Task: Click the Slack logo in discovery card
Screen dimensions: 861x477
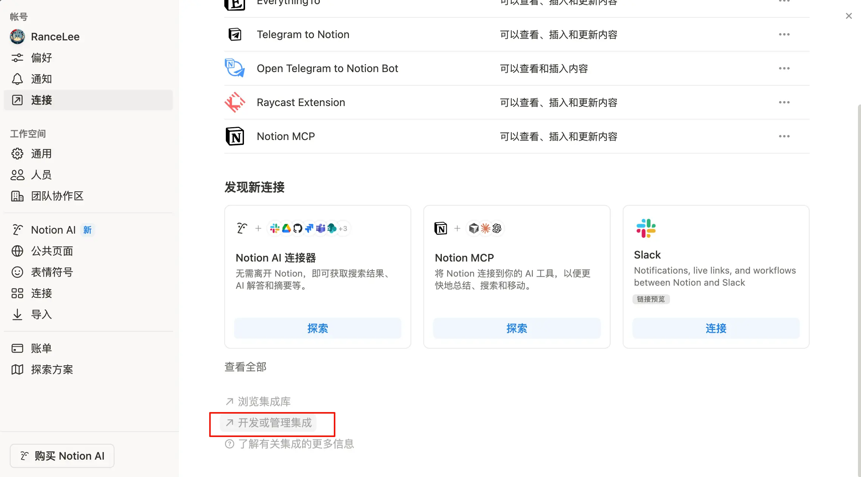Action: click(646, 228)
